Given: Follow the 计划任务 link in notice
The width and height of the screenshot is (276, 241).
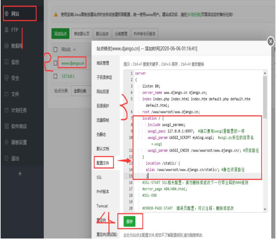Looking at the screenshot, I should click(194, 14).
